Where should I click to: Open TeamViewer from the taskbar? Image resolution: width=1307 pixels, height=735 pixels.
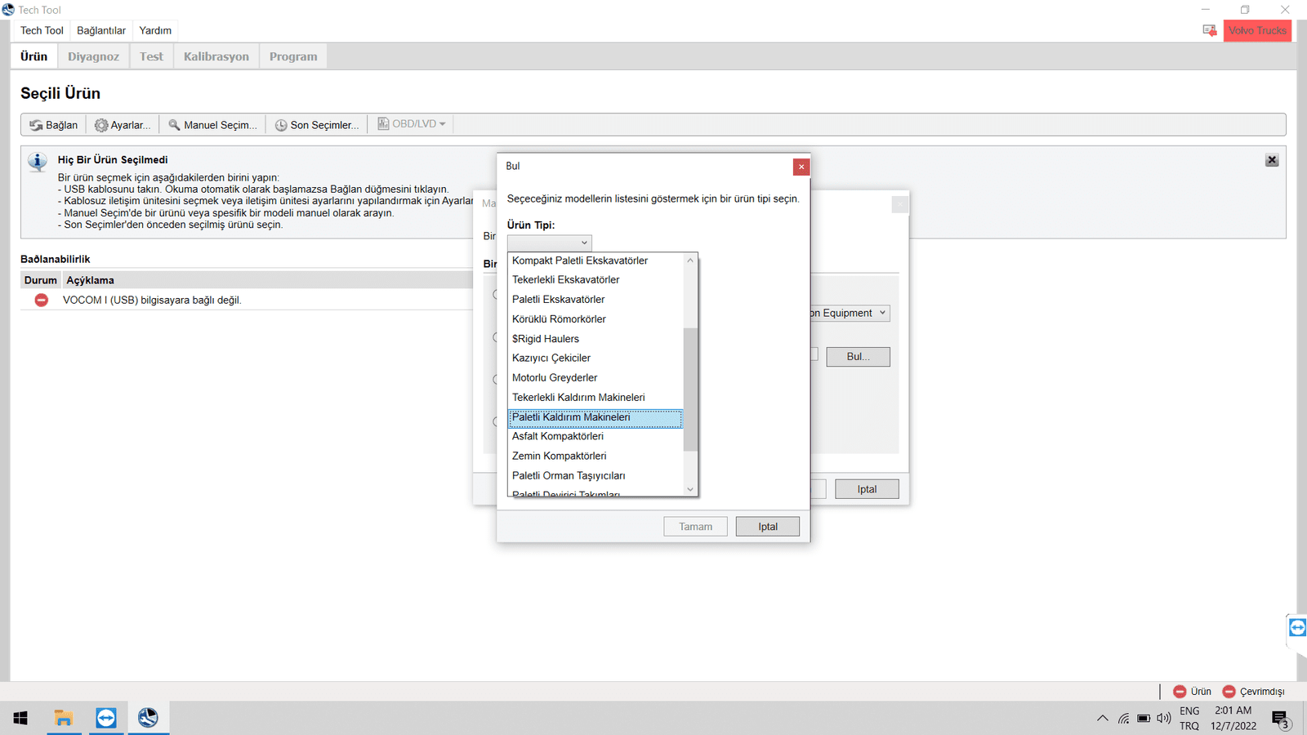(106, 718)
